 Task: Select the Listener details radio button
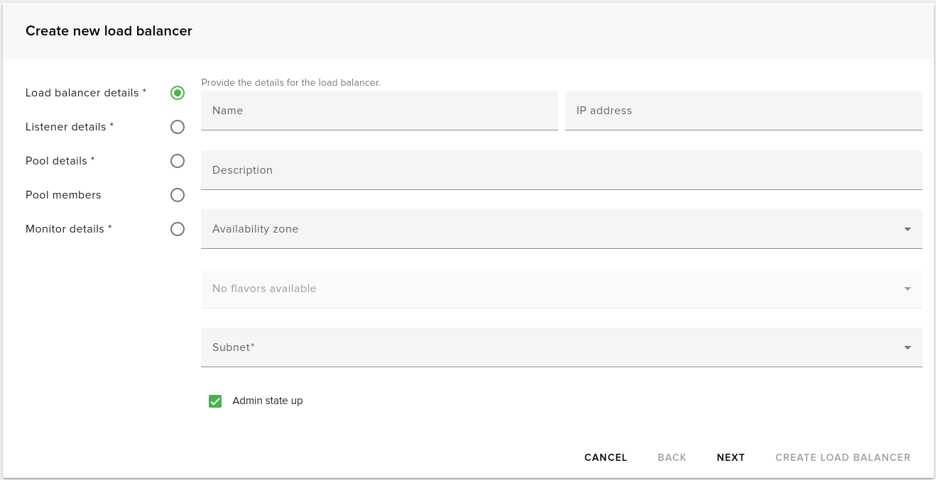[178, 127]
